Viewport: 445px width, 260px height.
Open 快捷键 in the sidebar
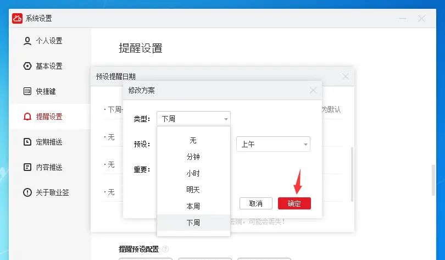[49, 91]
